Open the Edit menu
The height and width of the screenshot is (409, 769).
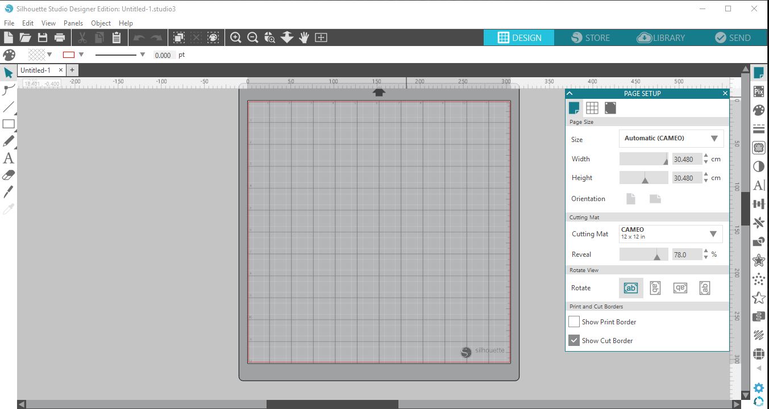pyautogui.click(x=28, y=23)
